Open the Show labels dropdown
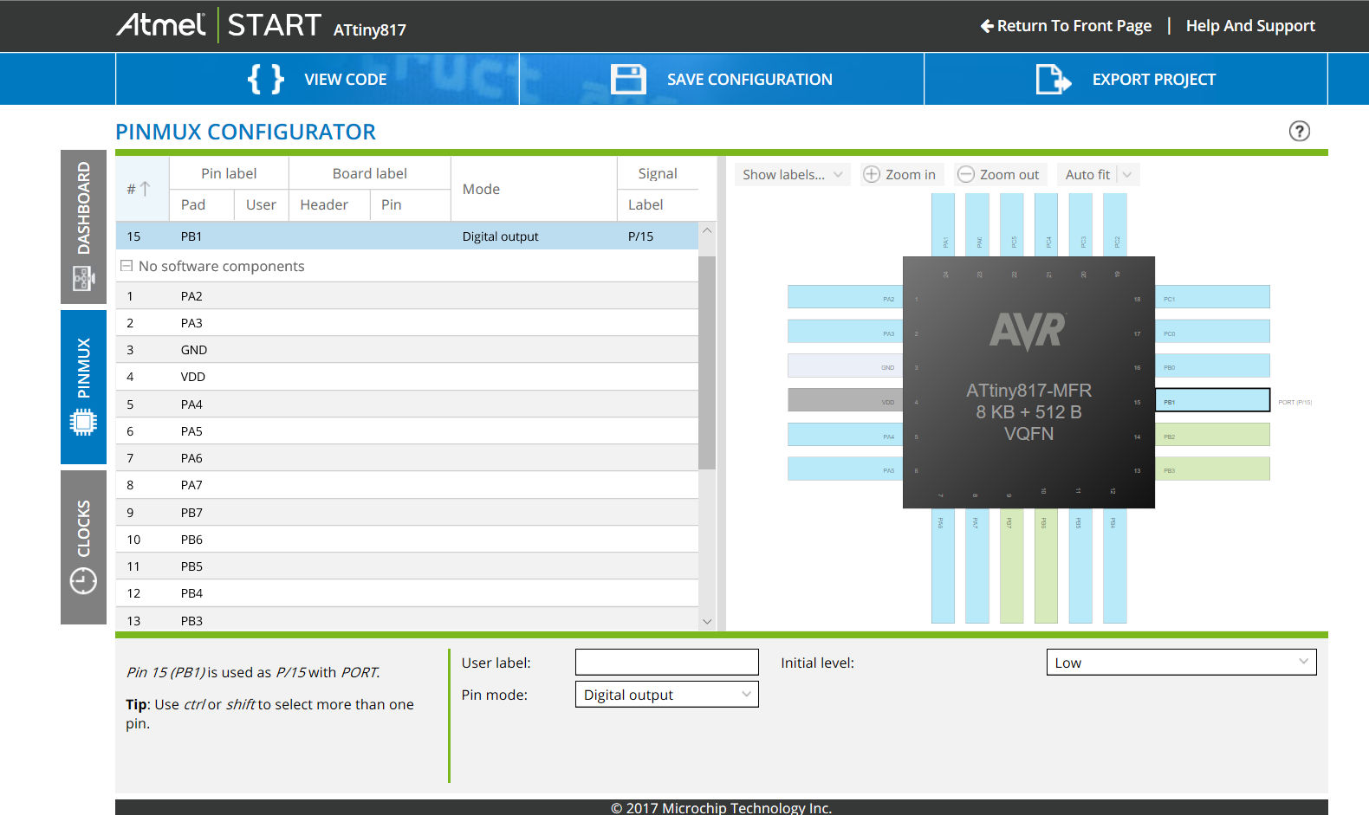The height and width of the screenshot is (815, 1369). tap(792, 174)
